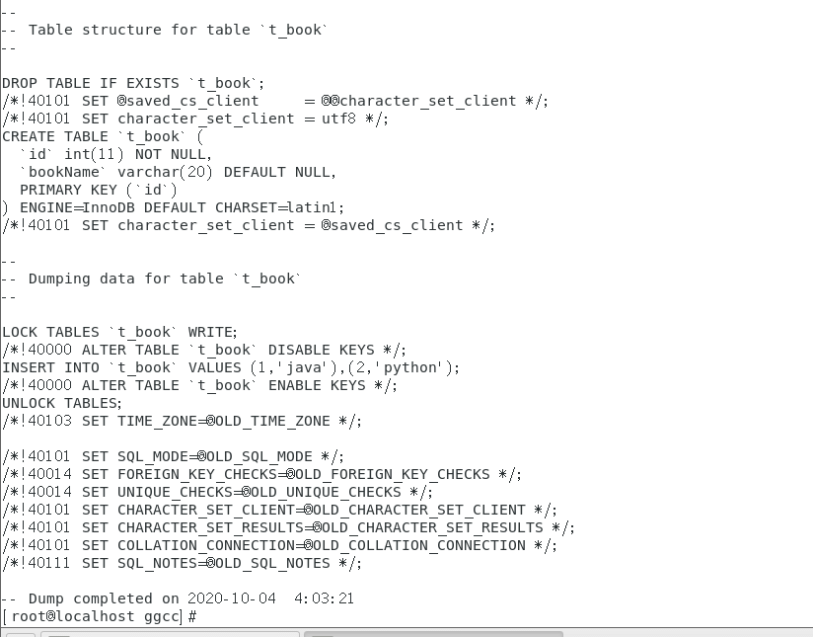Click the SET TIME_ZONE=@OLD_TIME_ZONE line

183,421
